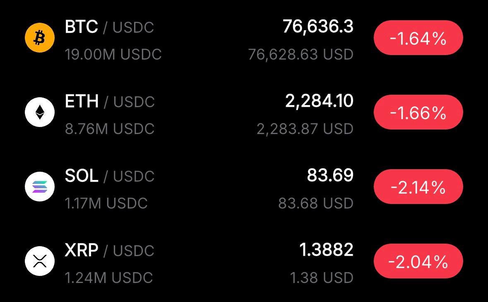Open the XRP / USDC pair name
This screenshot has height=302, width=488.
(109, 251)
